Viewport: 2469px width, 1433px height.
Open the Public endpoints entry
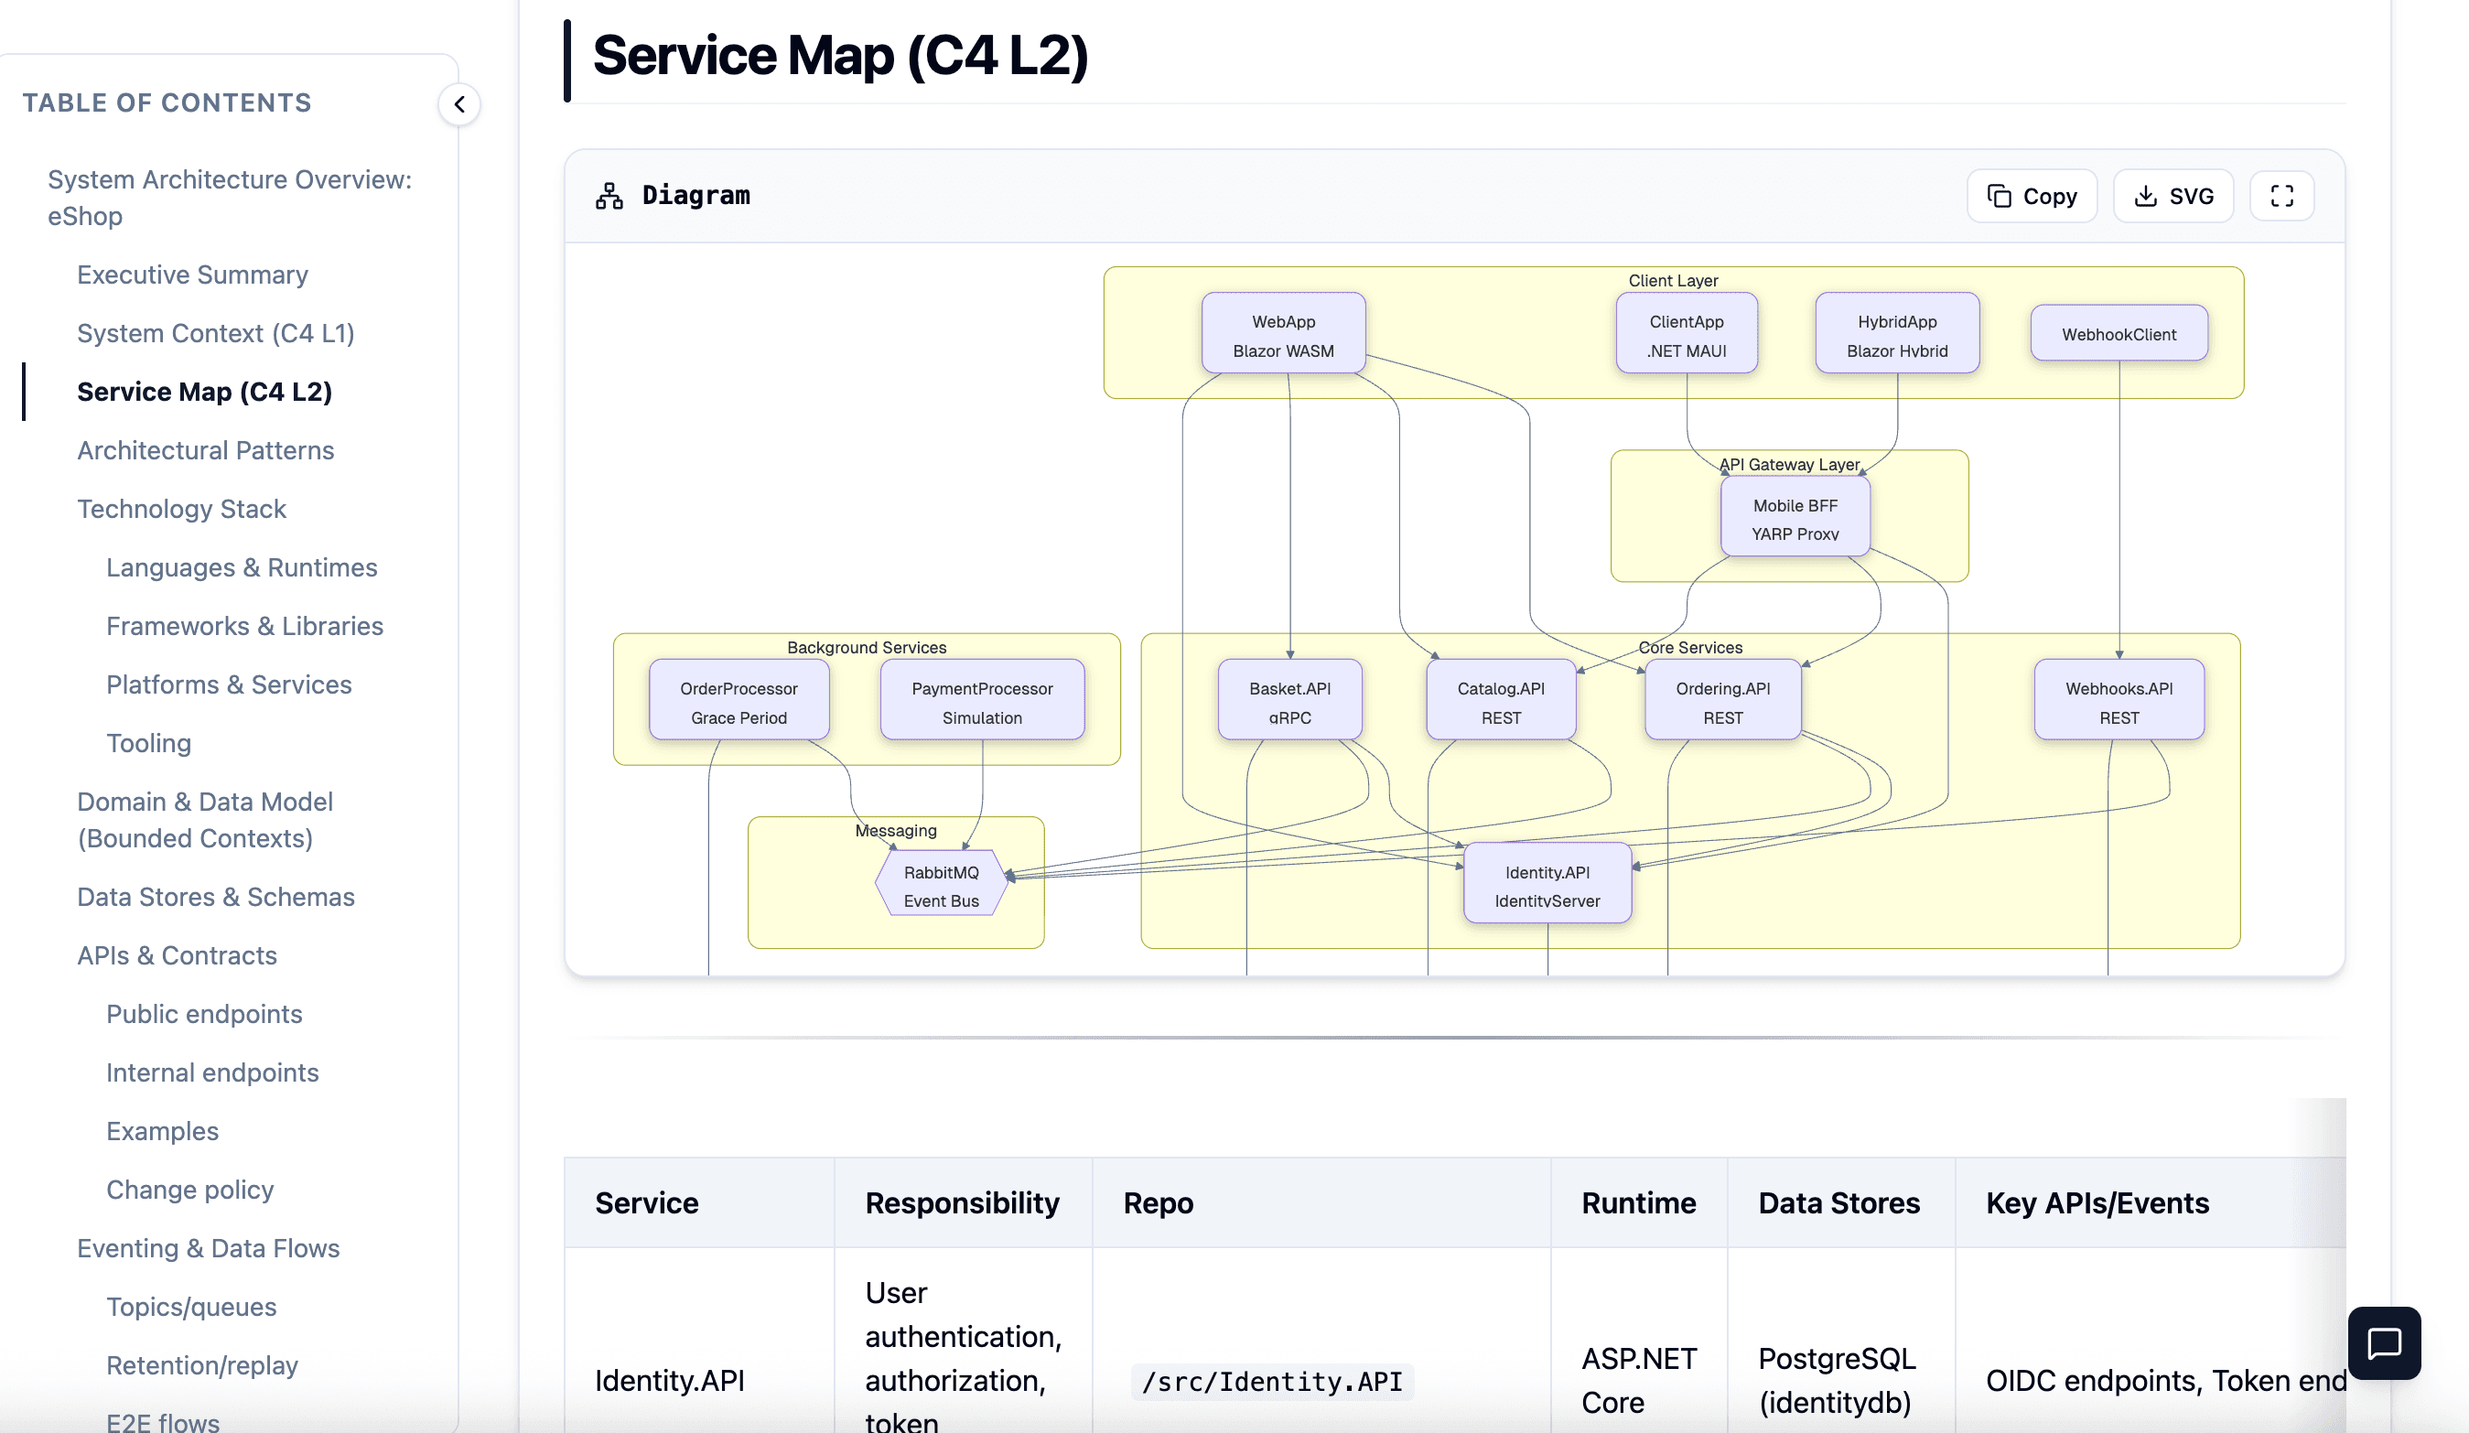[x=204, y=1014]
